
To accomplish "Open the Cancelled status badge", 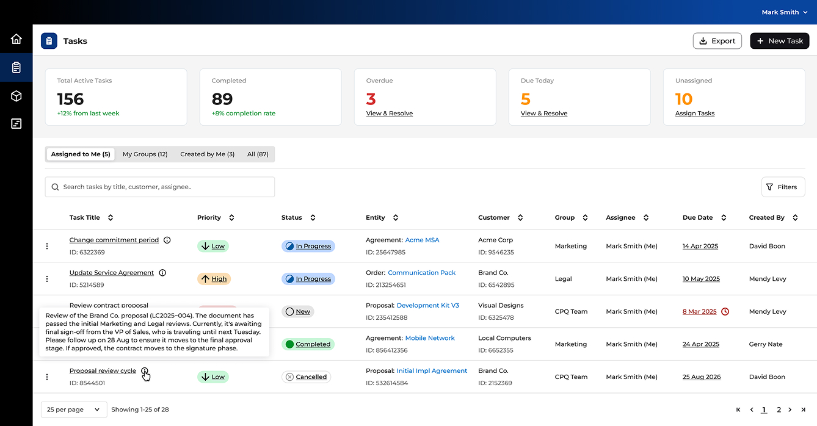I will [306, 377].
